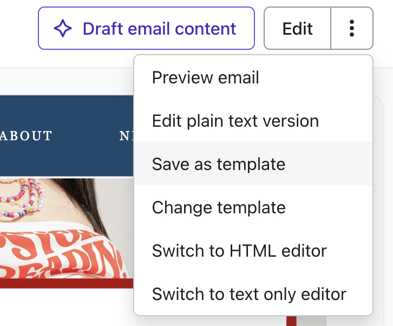Click the partially hidden nav link beside ABOUT
This screenshot has width=393, height=326.
pyautogui.click(x=126, y=136)
